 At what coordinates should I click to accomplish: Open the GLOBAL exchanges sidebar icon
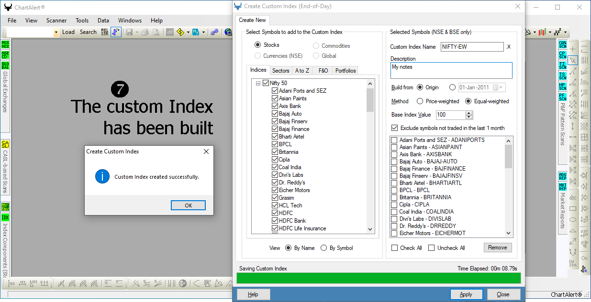point(5,65)
